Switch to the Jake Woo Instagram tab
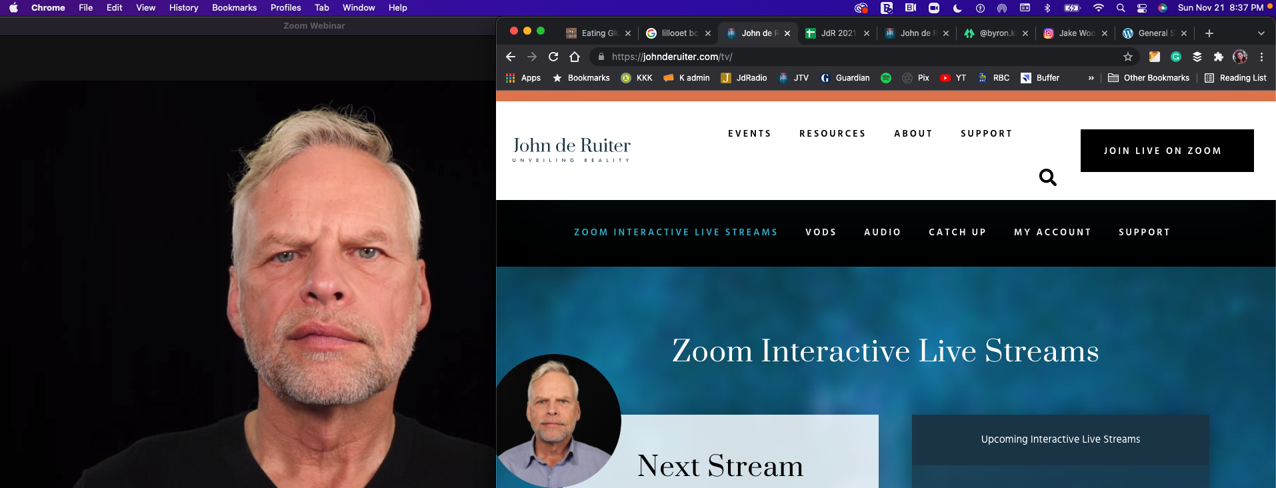Image resolution: width=1276 pixels, height=488 pixels. [1075, 33]
